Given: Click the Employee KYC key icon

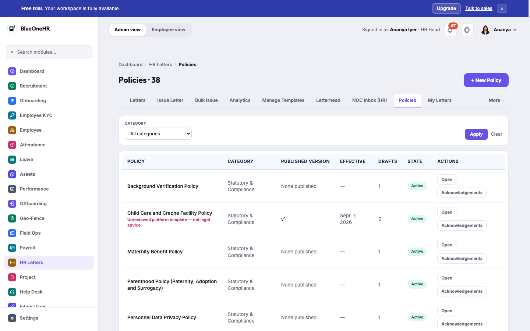Looking at the screenshot, I should (x=12, y=115).
